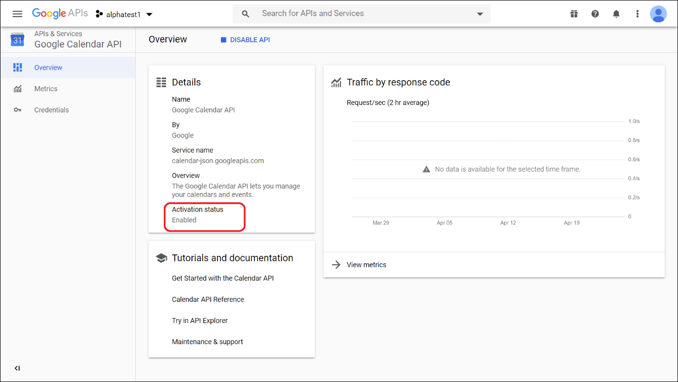Click the gift free trial icon
The image size is (678, 382).
[x=574, y=14]
